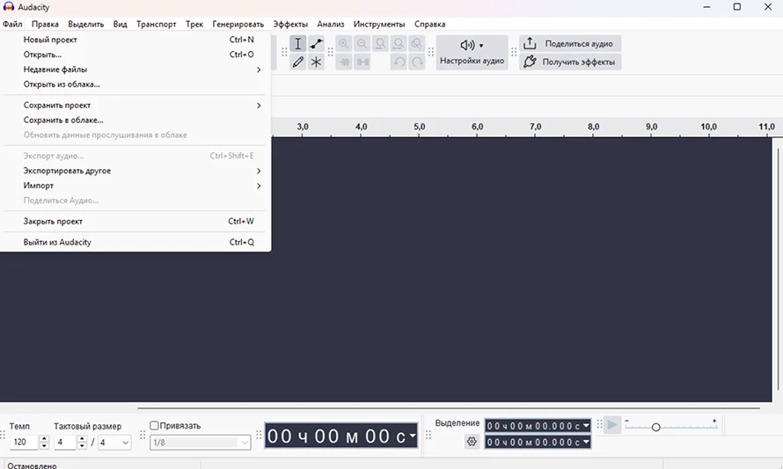Select the Selection (I-beam) tool
This screenshot has height=469, width=783.
tap(298, 44)
